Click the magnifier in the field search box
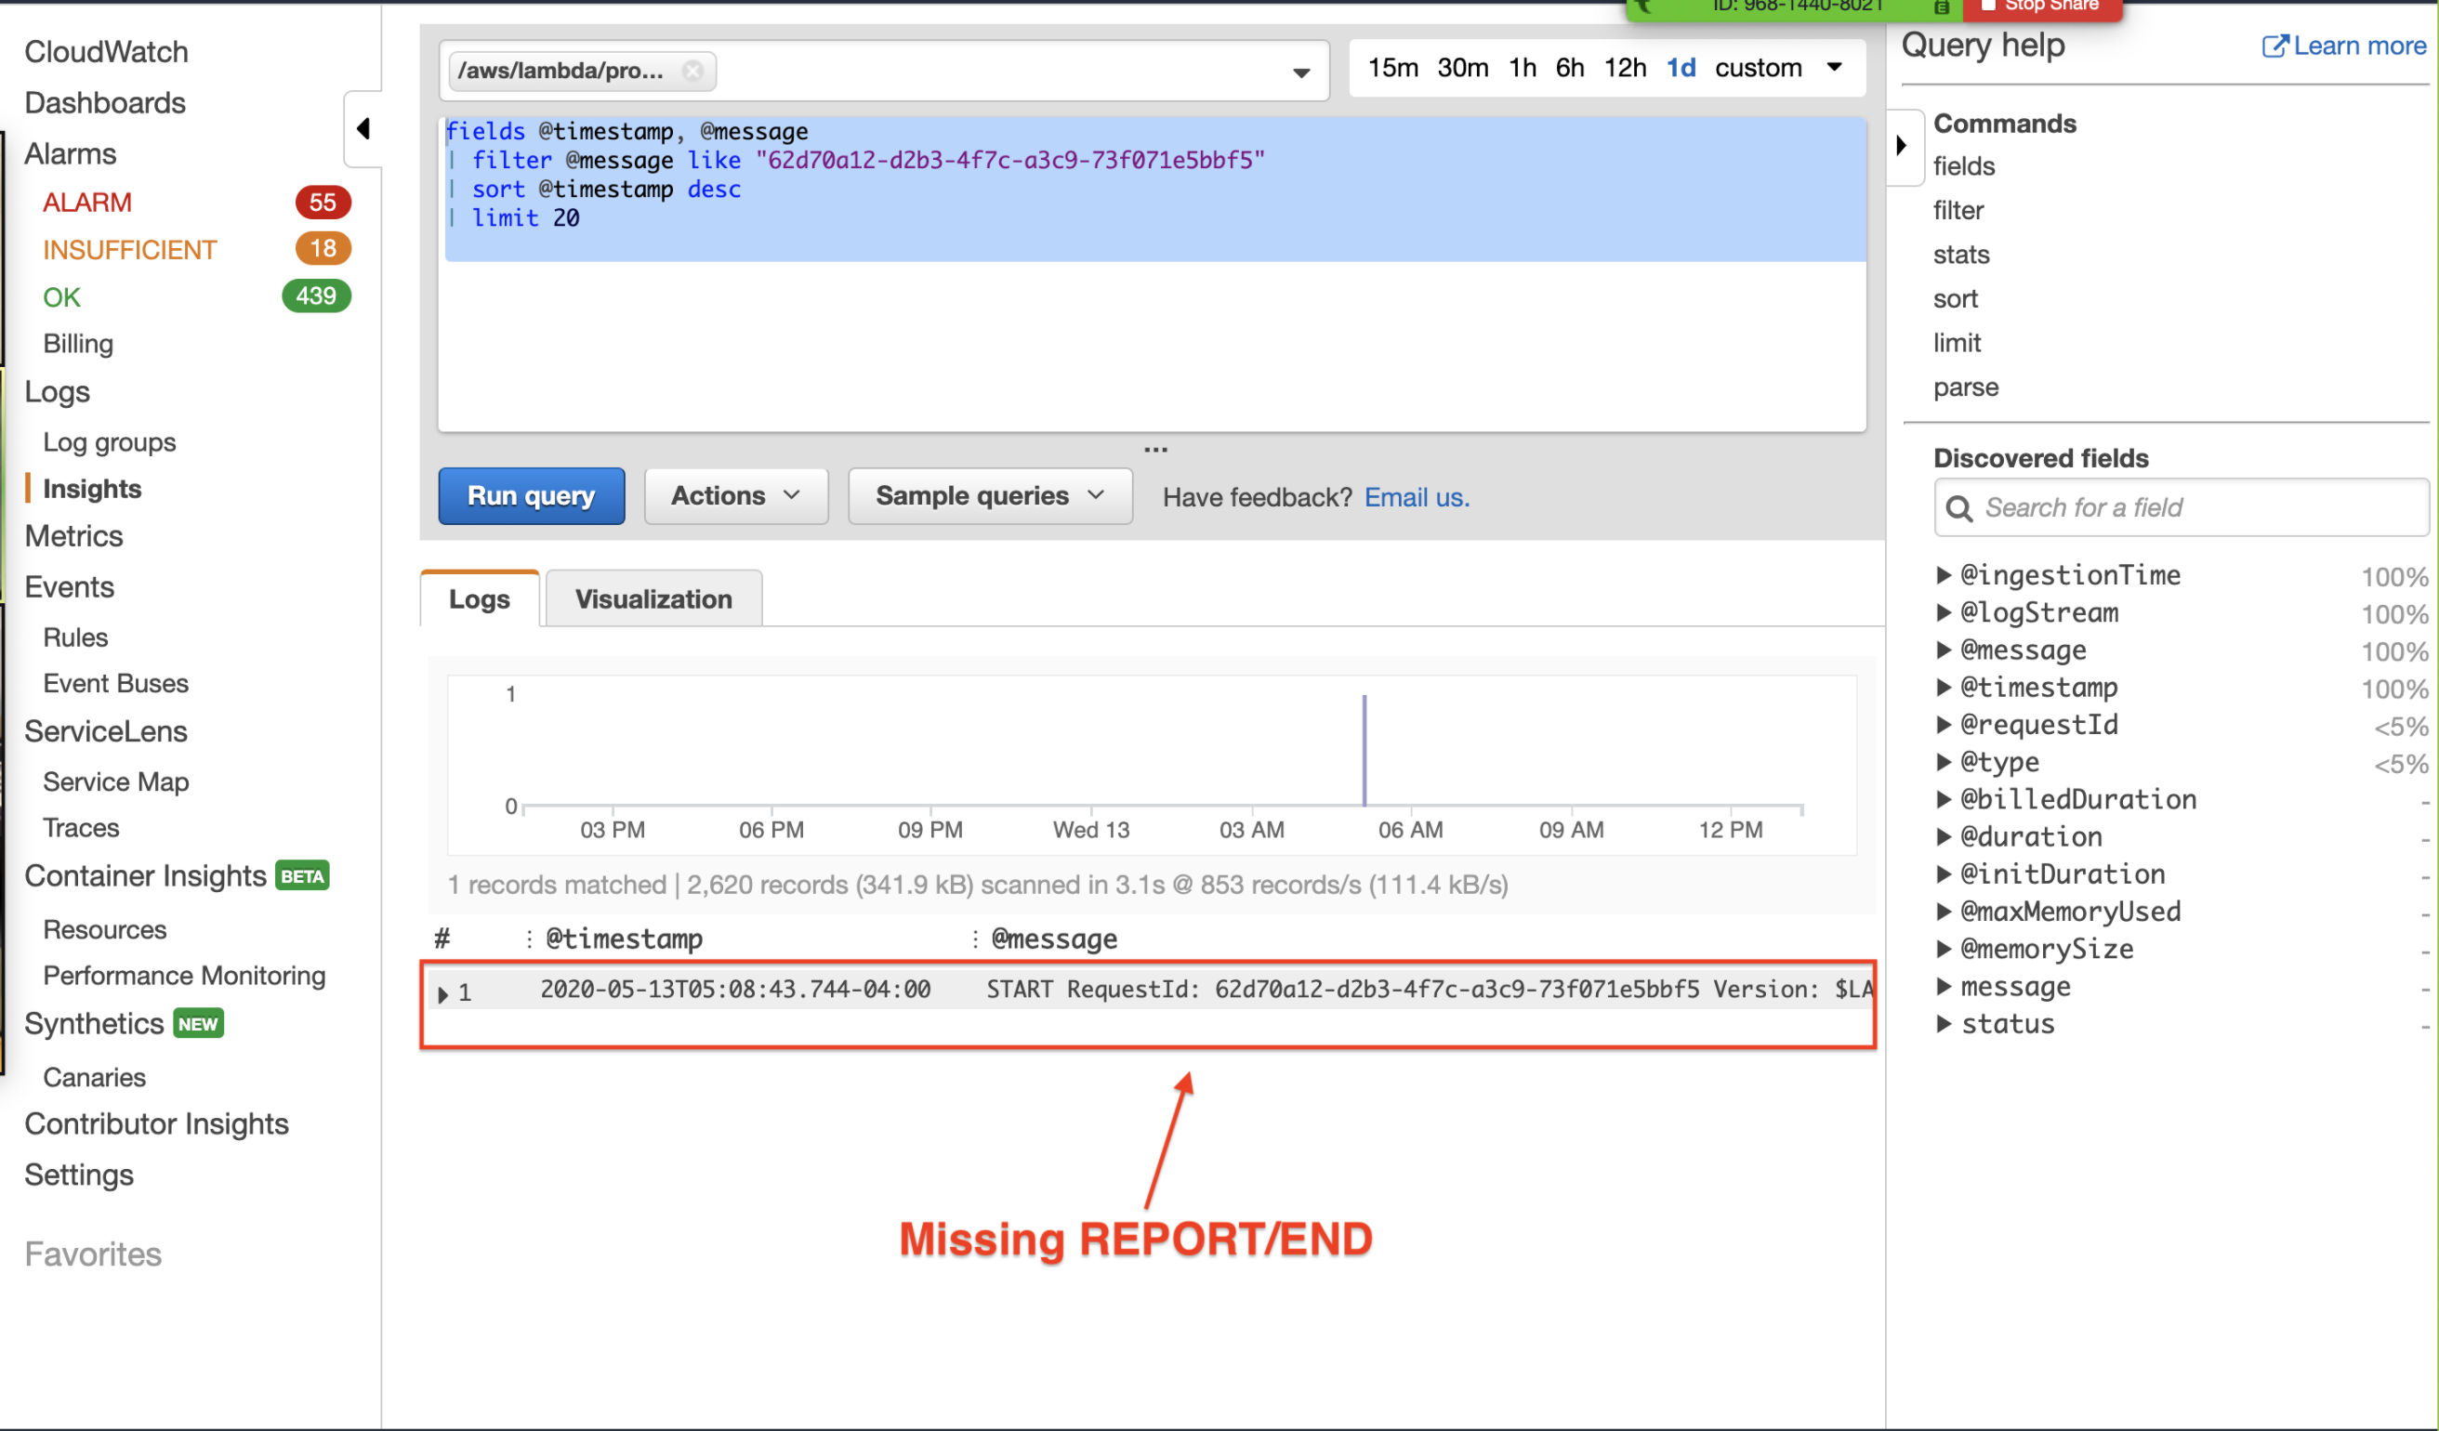The height and width of the screenshot is (1431, 2439). [x=1959, y=508]
